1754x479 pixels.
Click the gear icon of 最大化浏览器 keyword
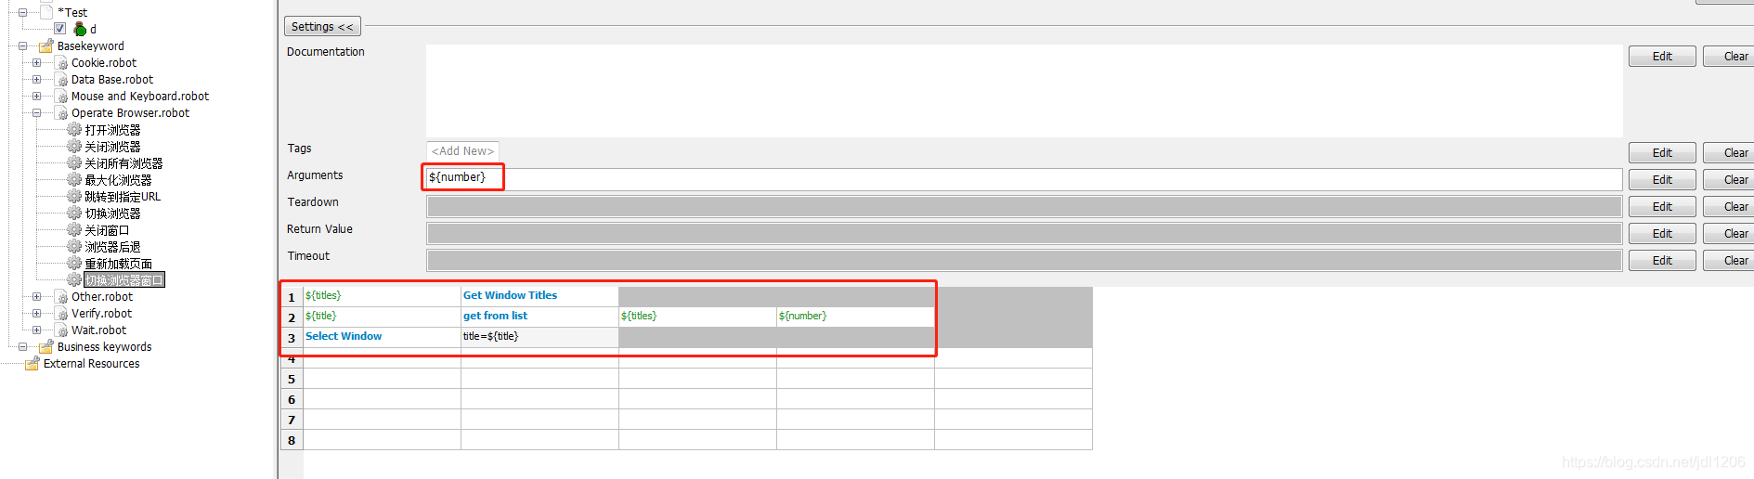[x=74, y=180]
